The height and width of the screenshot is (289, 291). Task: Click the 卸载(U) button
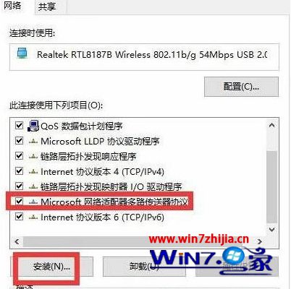click(144, 267)
